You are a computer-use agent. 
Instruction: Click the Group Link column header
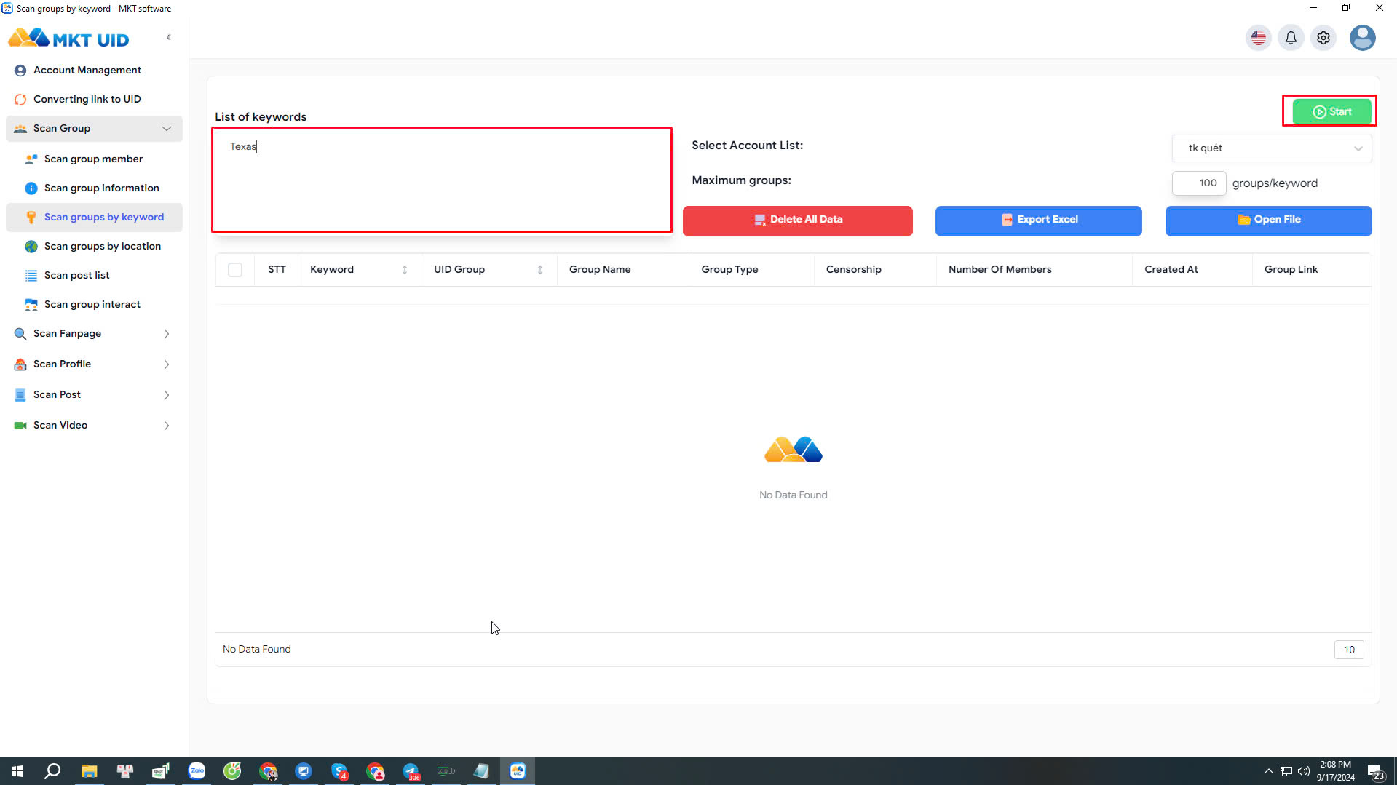coord(1291,269)
